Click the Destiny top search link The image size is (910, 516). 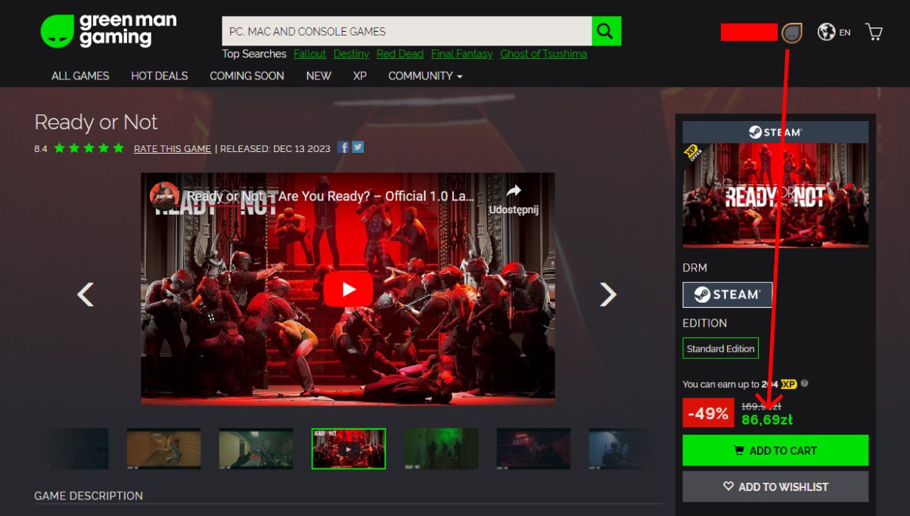coord(351,54)
